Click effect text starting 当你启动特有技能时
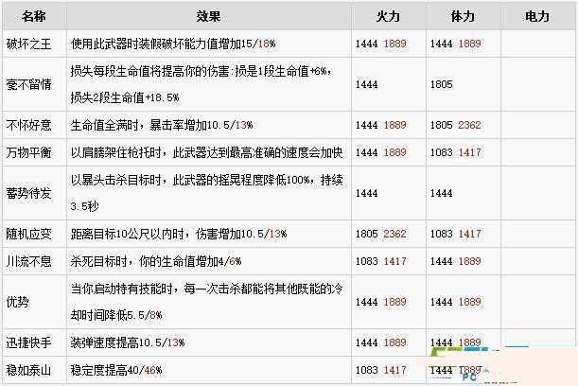 click(x=207, y=302)
